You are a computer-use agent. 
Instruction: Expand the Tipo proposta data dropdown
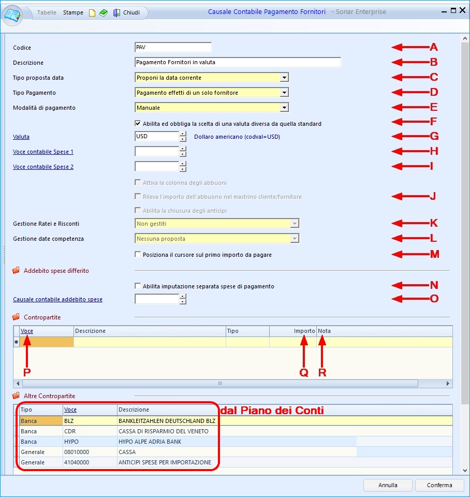[284, 78]
